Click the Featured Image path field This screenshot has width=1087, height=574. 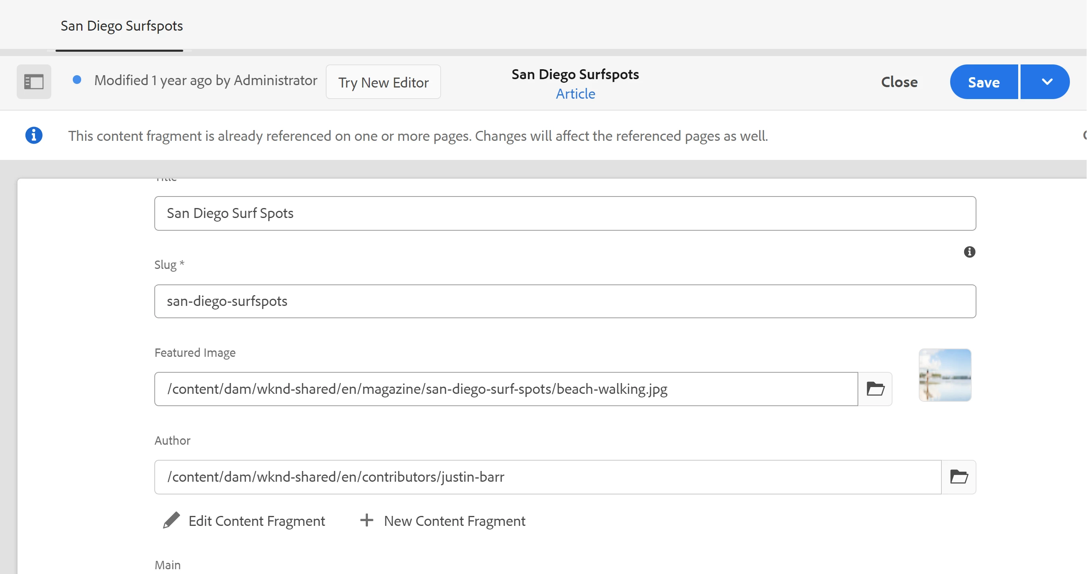(506, 389)
